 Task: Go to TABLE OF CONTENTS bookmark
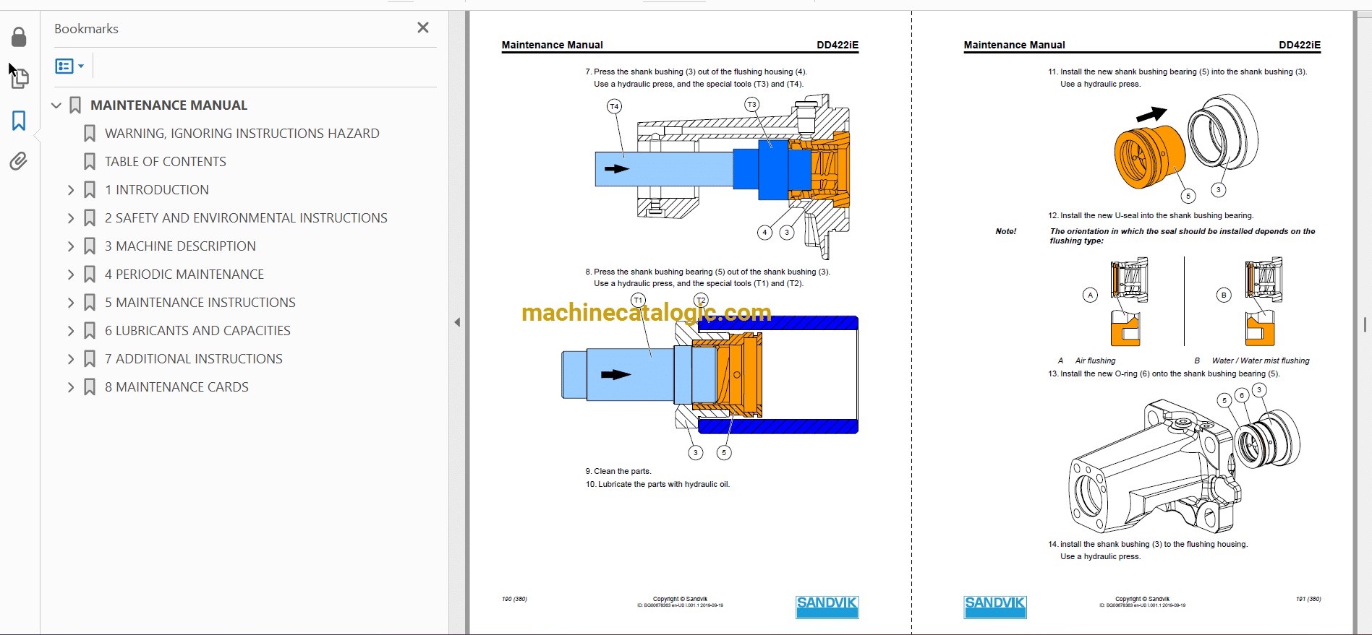[x=165, y=162]
